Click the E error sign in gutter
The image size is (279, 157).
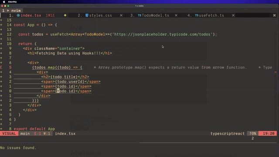click(1, 67)
